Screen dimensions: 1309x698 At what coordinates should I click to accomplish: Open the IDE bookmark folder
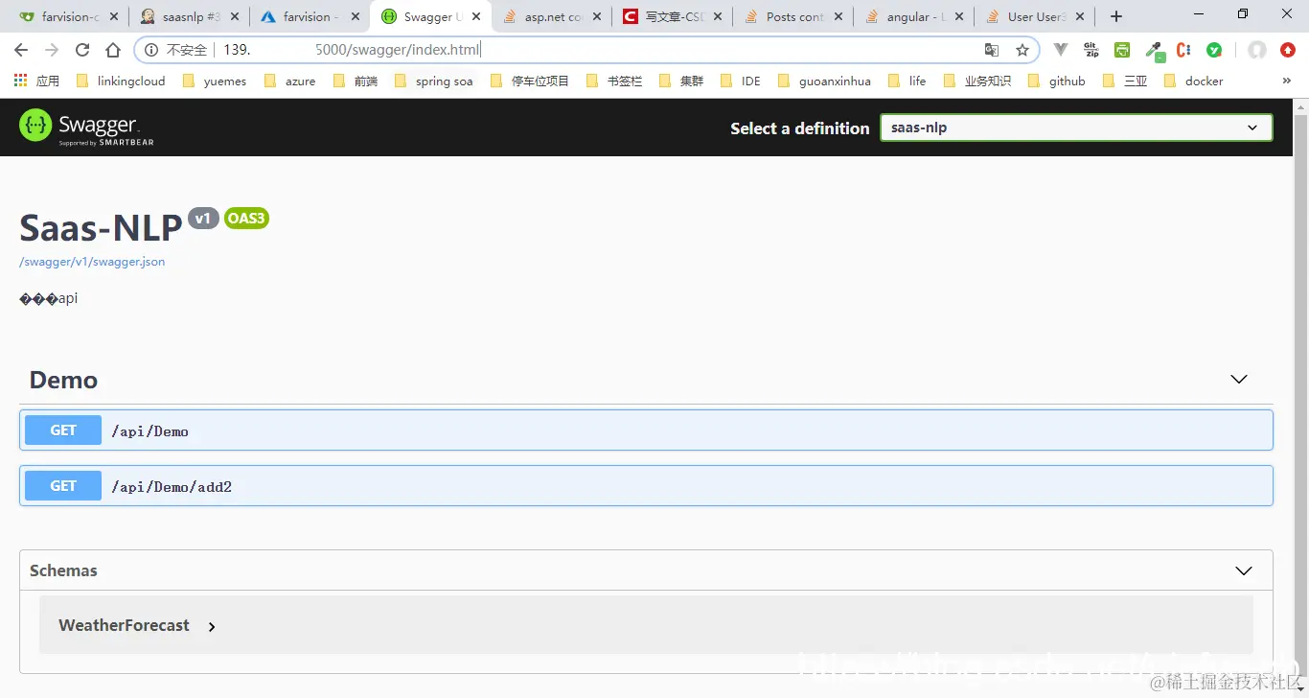coord(740,81)
